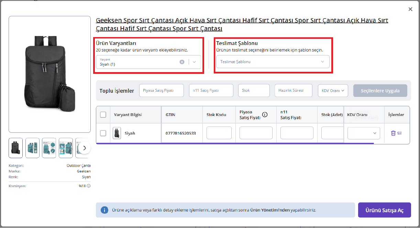Click the blue info icon in bottom notice
The width and height of the screenshot is (420, 228).
coord(104,210)
